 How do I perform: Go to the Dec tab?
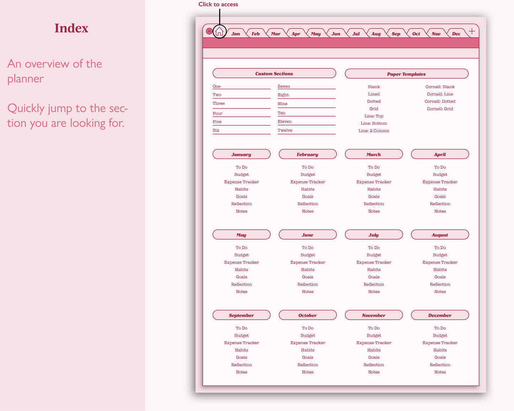(456, 34)
